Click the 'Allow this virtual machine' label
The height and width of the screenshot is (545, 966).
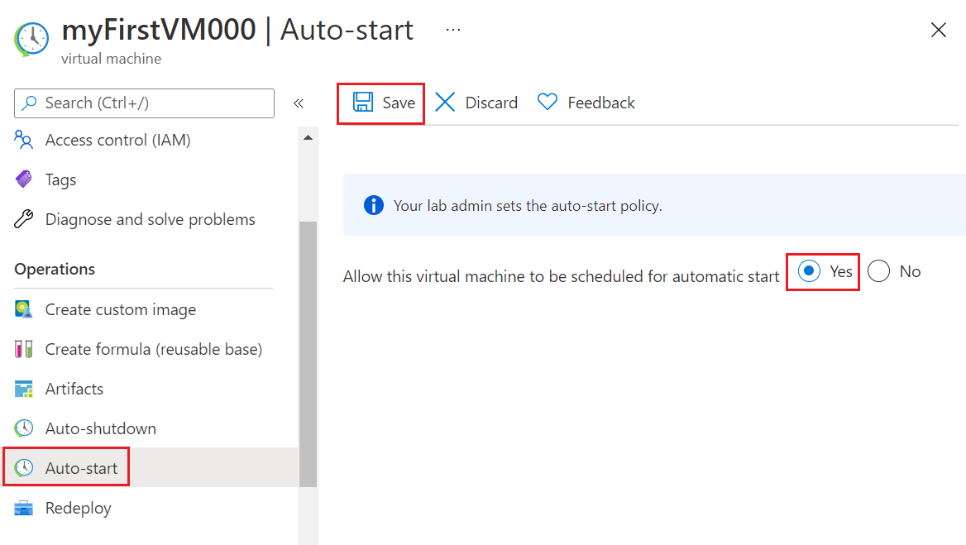(x=562, y=276)
